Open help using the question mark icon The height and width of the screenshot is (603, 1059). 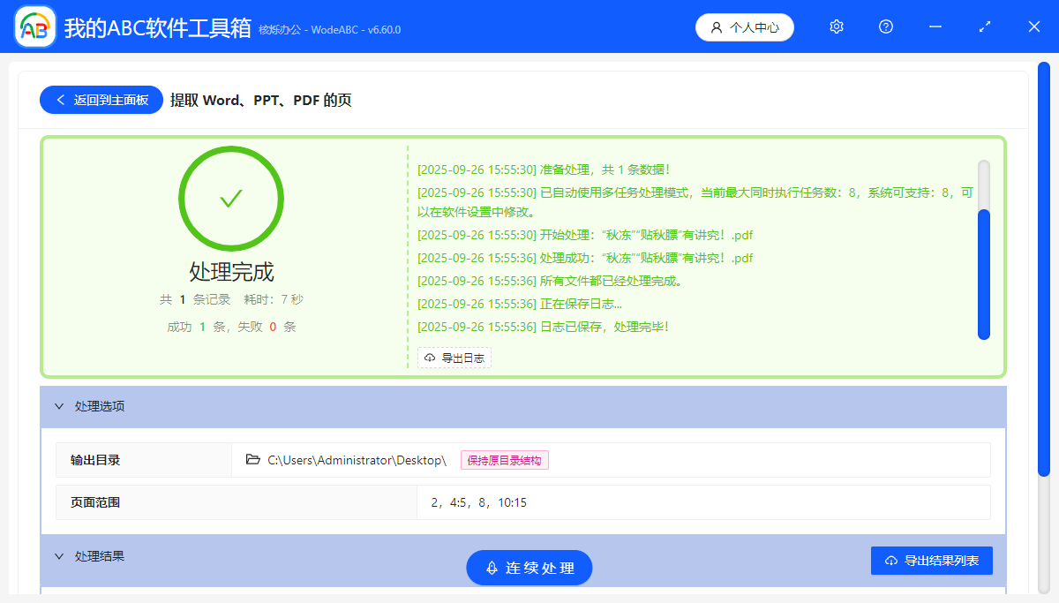[x=885, y=26]
